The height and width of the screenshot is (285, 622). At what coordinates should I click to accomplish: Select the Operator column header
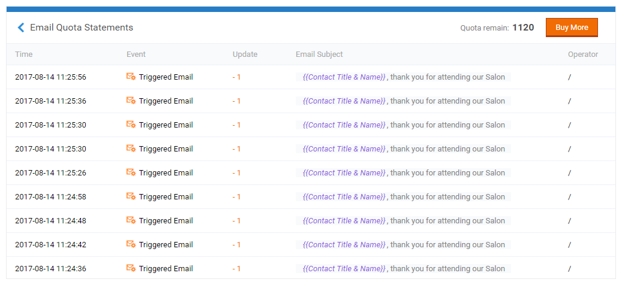click(x=583, y=54)
